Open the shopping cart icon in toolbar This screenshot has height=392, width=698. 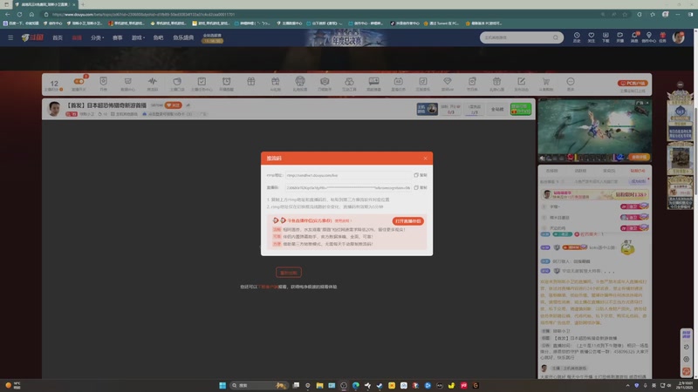[546, 81]
